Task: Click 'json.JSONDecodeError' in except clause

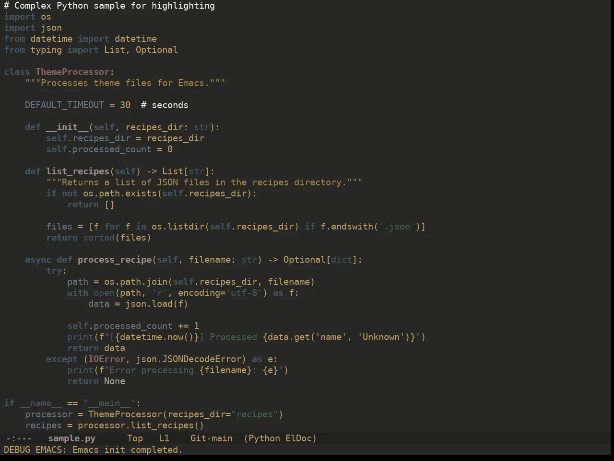Action: click(189, 359)
